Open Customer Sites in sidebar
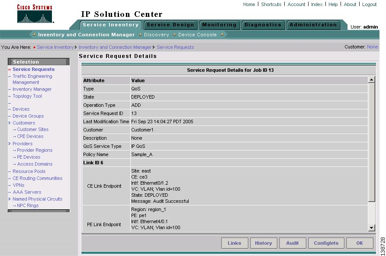The image size is (386, 256). coord(33,129)
